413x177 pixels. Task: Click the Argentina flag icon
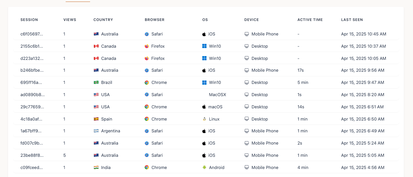coord(96,131)
